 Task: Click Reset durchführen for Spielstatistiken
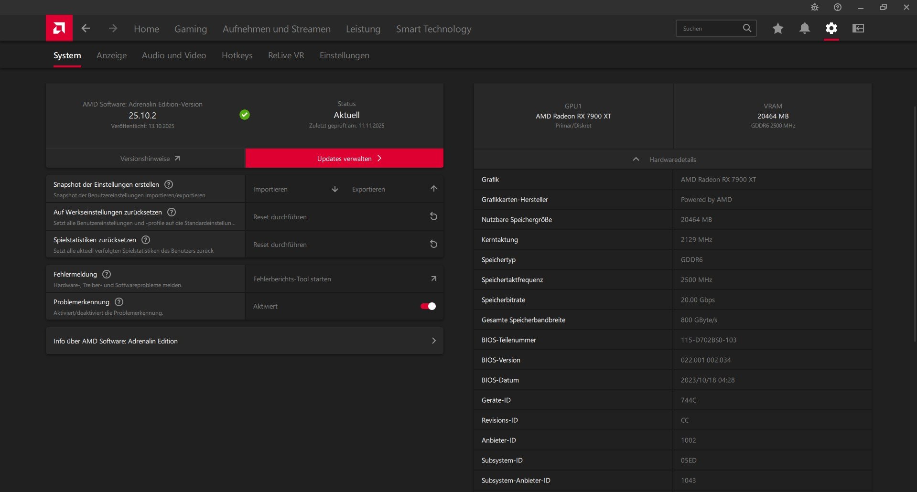(280, 245)
